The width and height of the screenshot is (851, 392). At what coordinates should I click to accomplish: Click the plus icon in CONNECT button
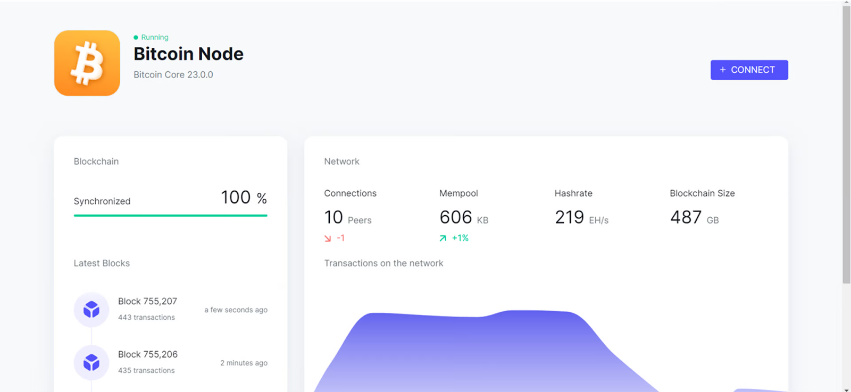point(722,70)
